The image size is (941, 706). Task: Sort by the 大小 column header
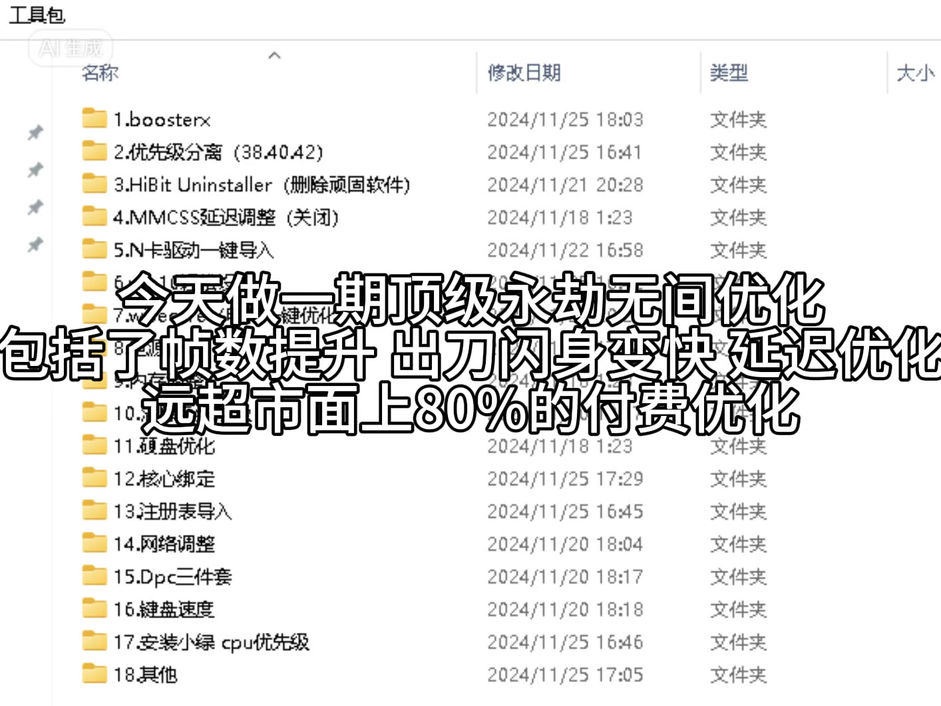tap(916, 72)
